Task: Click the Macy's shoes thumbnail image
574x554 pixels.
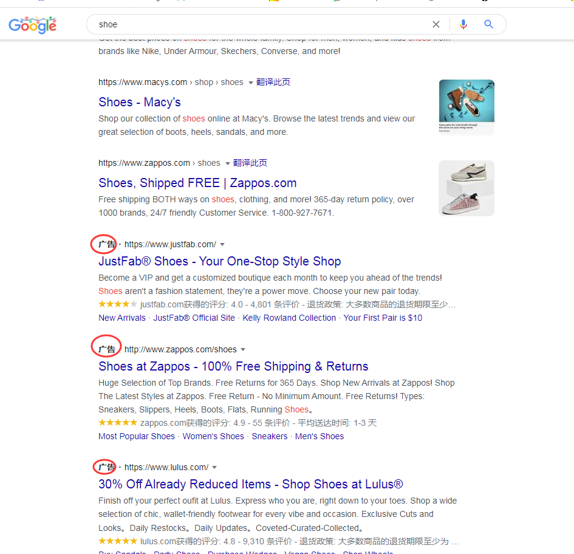Action: 466,108
